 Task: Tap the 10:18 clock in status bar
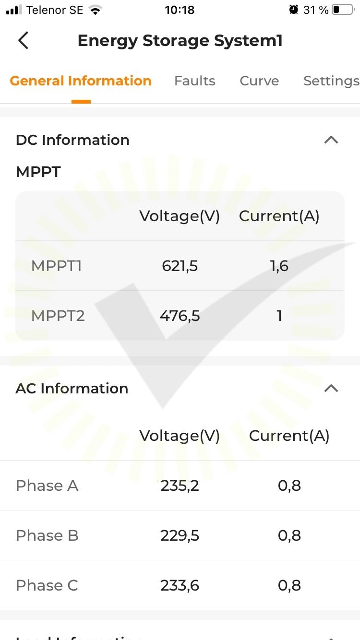pyautogui.click(x=180, y=10)
